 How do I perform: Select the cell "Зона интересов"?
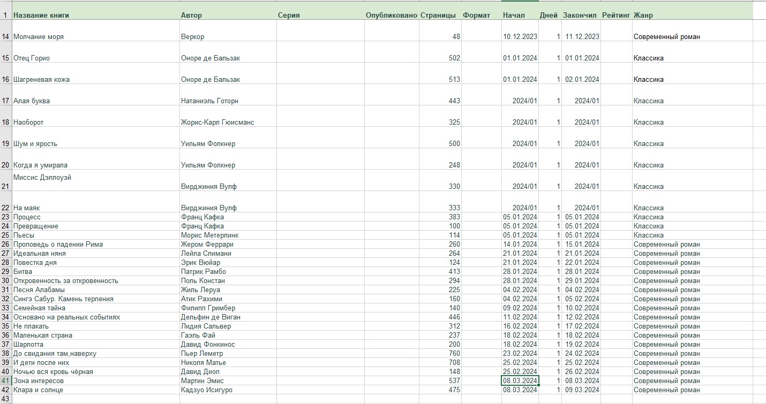pos(95,381)
